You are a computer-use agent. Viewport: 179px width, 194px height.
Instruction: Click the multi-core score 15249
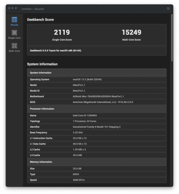click(132, 32)
